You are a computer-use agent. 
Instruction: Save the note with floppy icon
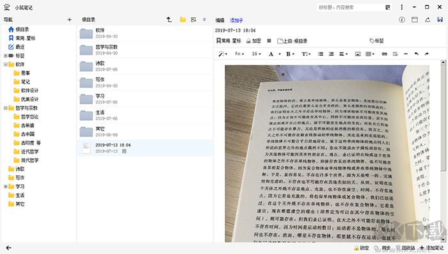tap(440, 20)
